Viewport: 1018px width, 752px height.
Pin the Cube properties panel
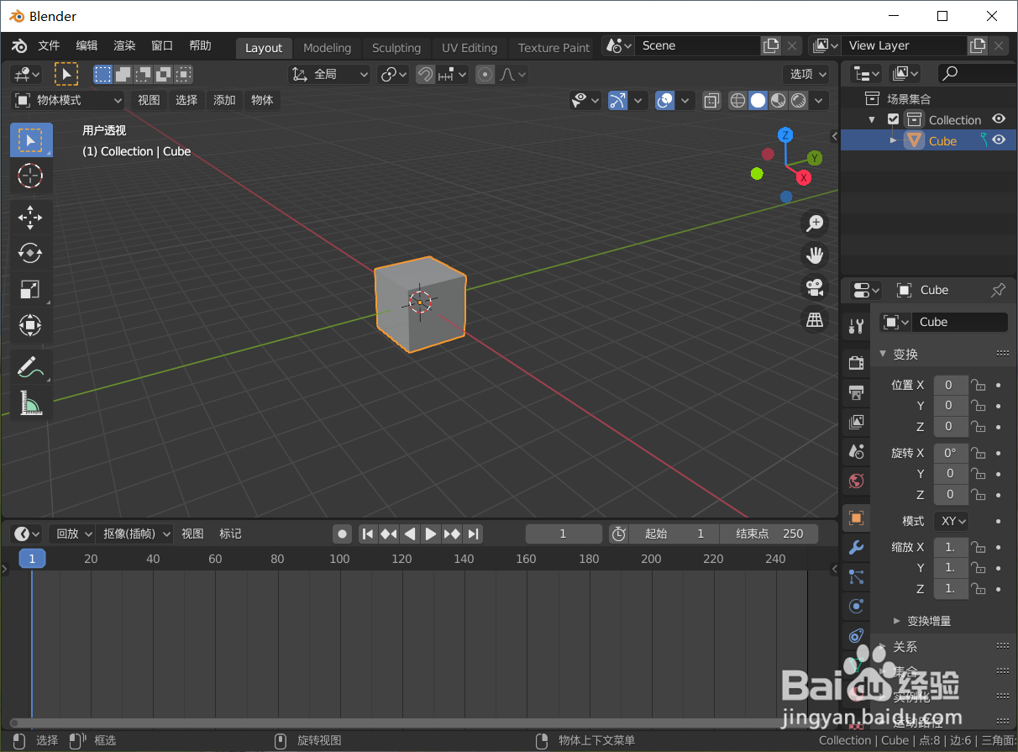[x=998, y=290]
